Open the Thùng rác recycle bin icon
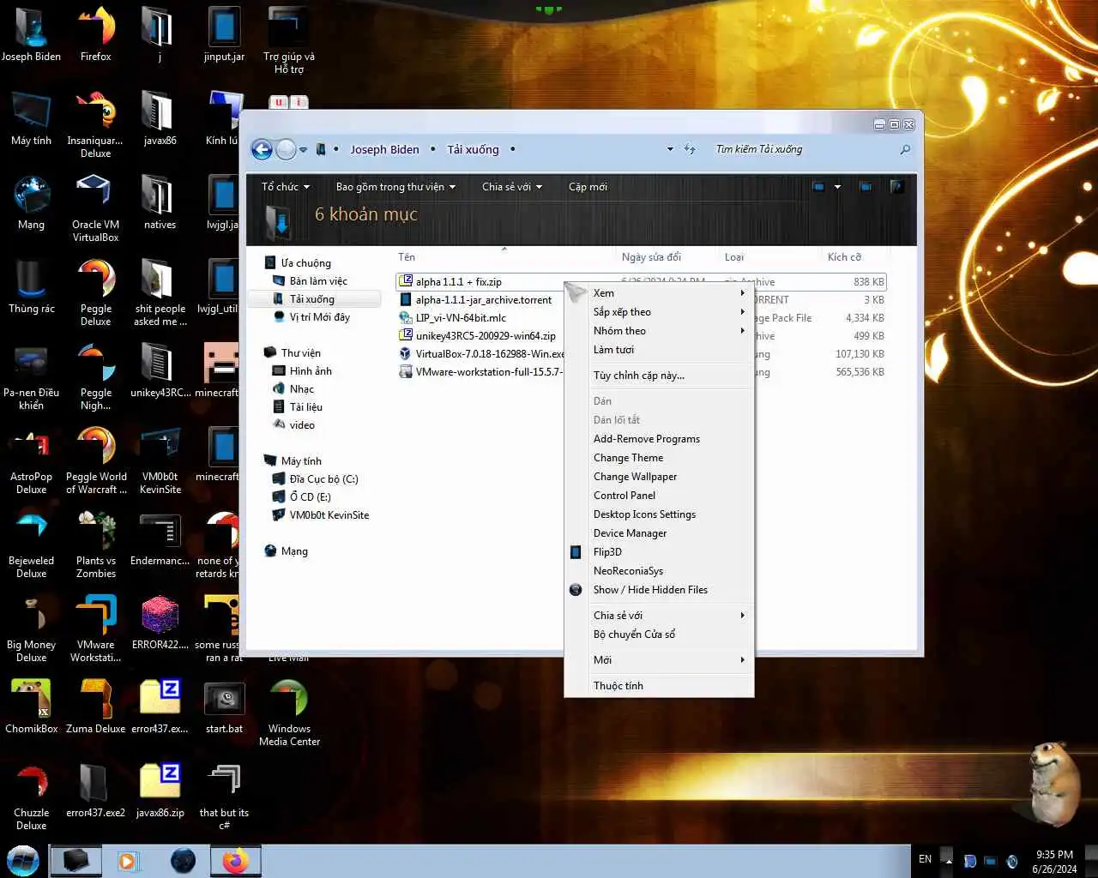Viewport: 1098px width, 878px height. click(x=32, y=286)
